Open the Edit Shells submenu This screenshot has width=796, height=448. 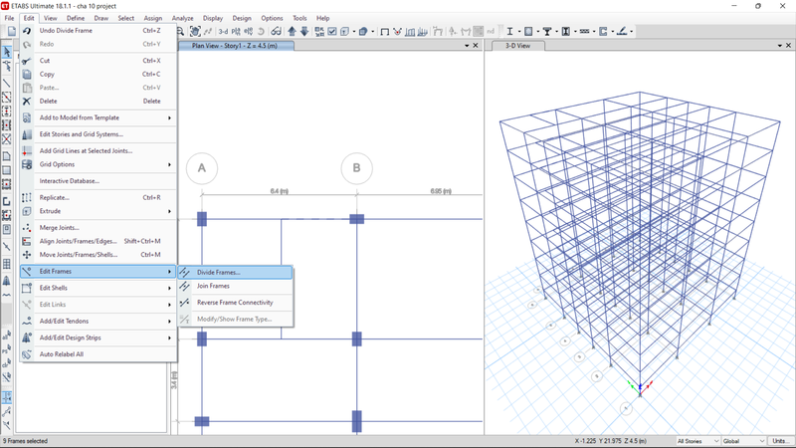98,288
